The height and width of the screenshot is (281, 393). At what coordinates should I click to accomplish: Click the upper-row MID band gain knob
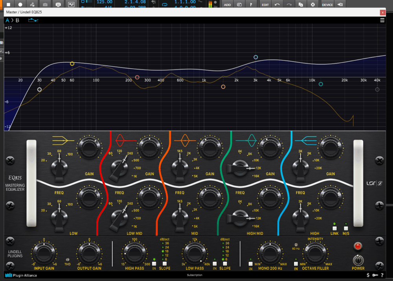210,148
